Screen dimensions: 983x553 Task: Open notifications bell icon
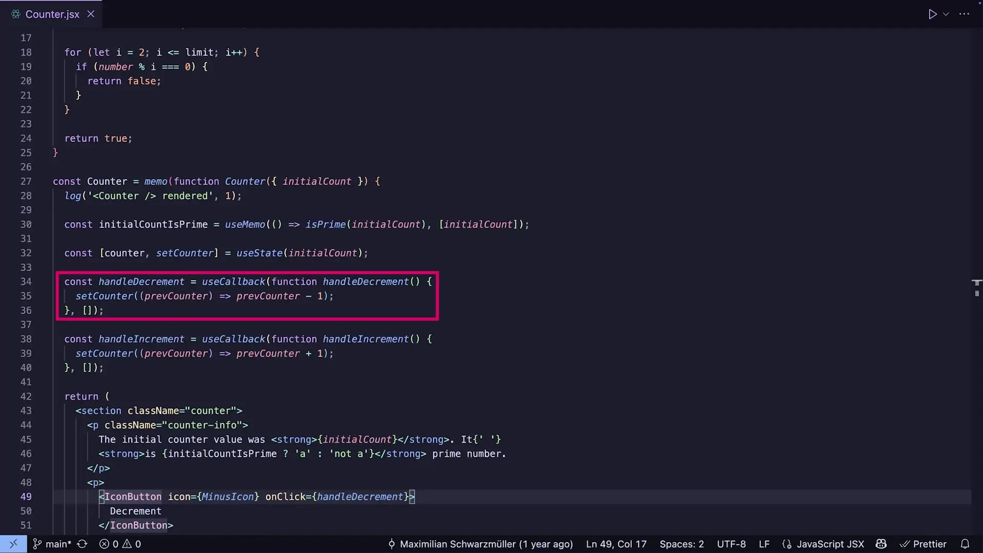point(965,544)
